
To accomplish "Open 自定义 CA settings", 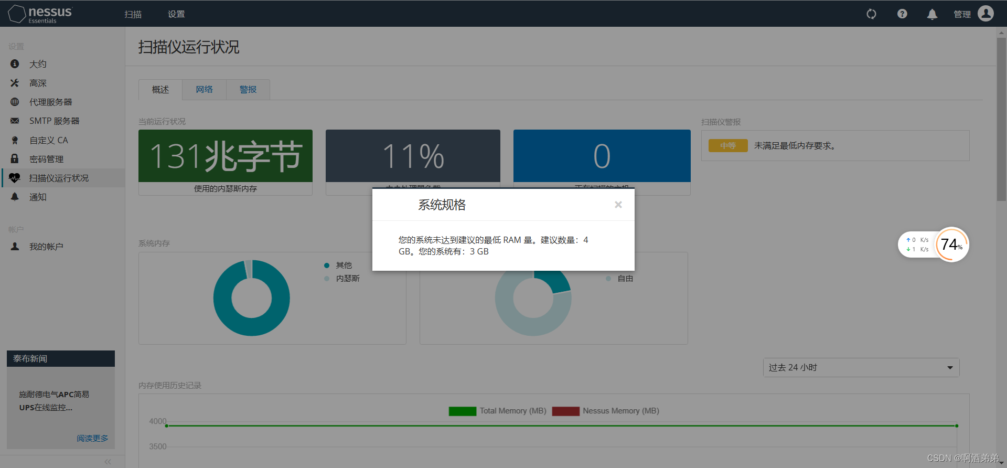I will click(49, 140).
